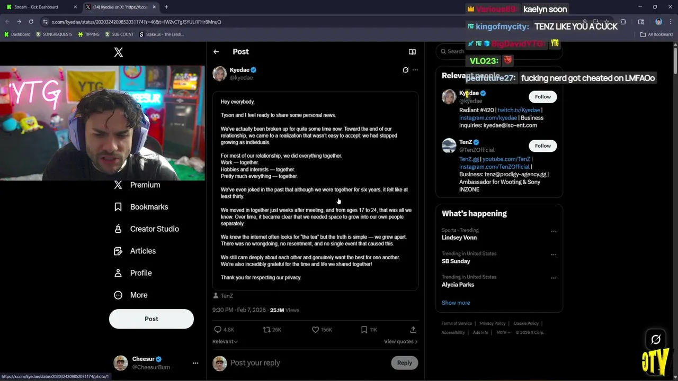This screenshot has width=678, height=381.
Task: Open instagram.com/kyedae link
Action: pyautogui.click(x=488, y=118)
